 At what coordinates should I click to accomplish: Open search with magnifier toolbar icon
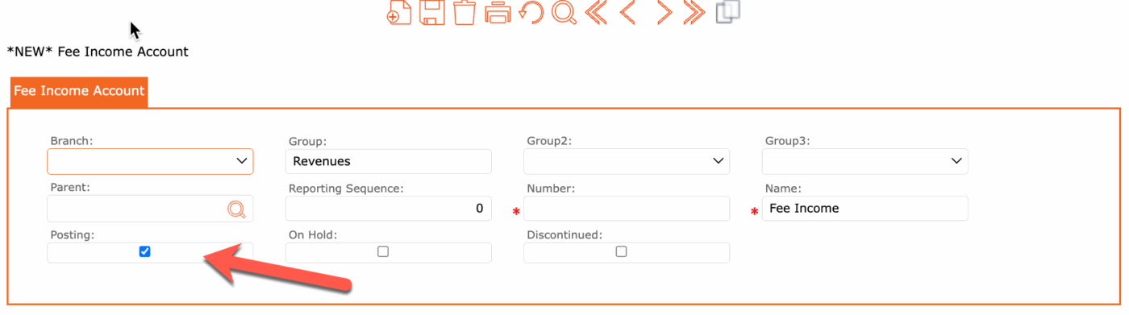(x=564, y=12)
